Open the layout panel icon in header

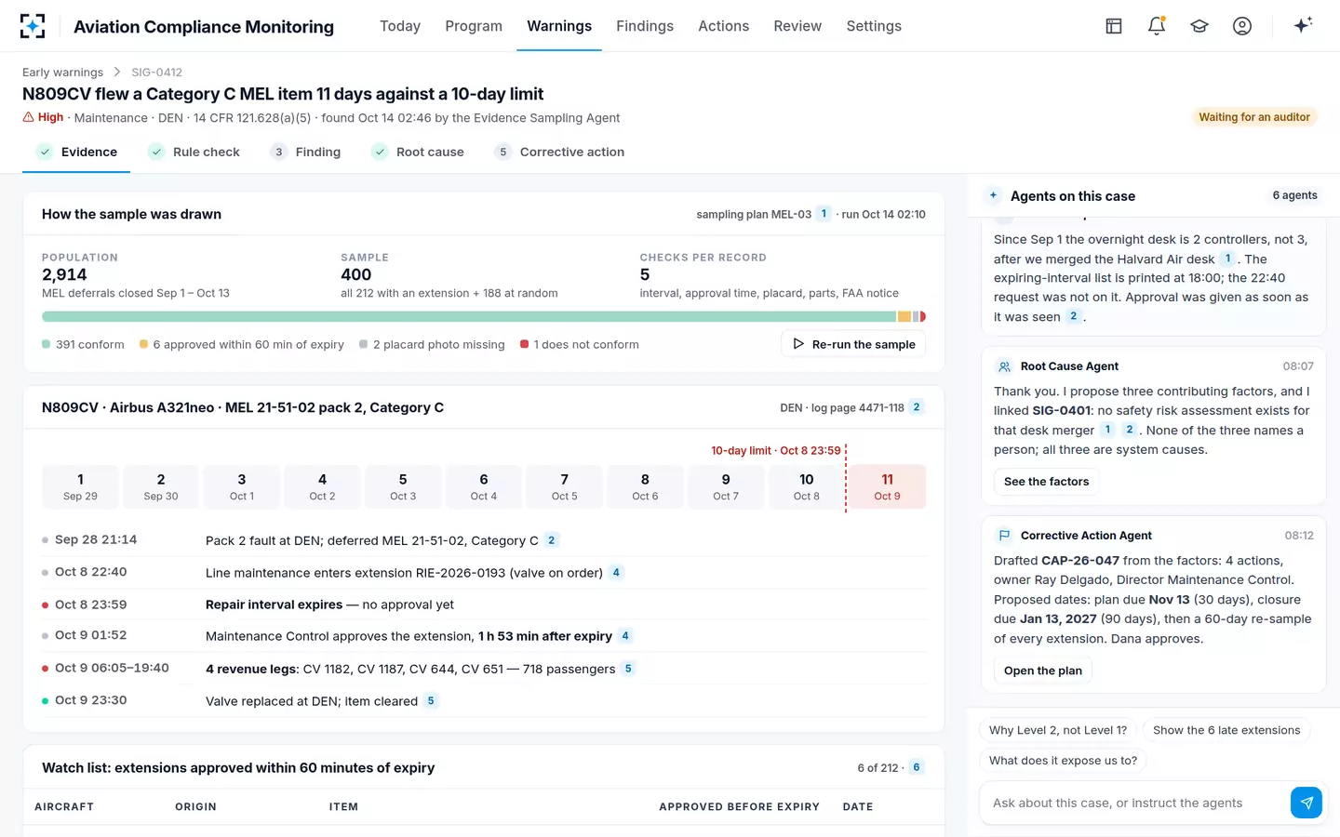pos(1114,26)
